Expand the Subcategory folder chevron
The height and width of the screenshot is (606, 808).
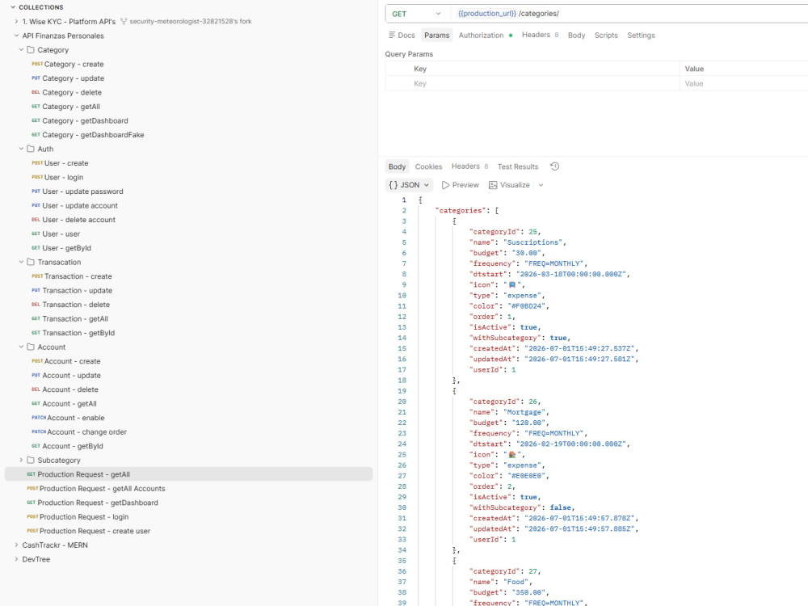pyautogui.click(x=21, y=460)
